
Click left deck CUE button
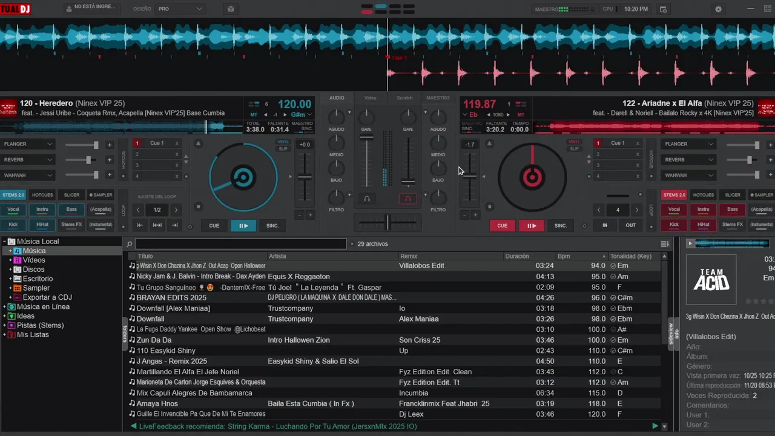pos(214,225)
